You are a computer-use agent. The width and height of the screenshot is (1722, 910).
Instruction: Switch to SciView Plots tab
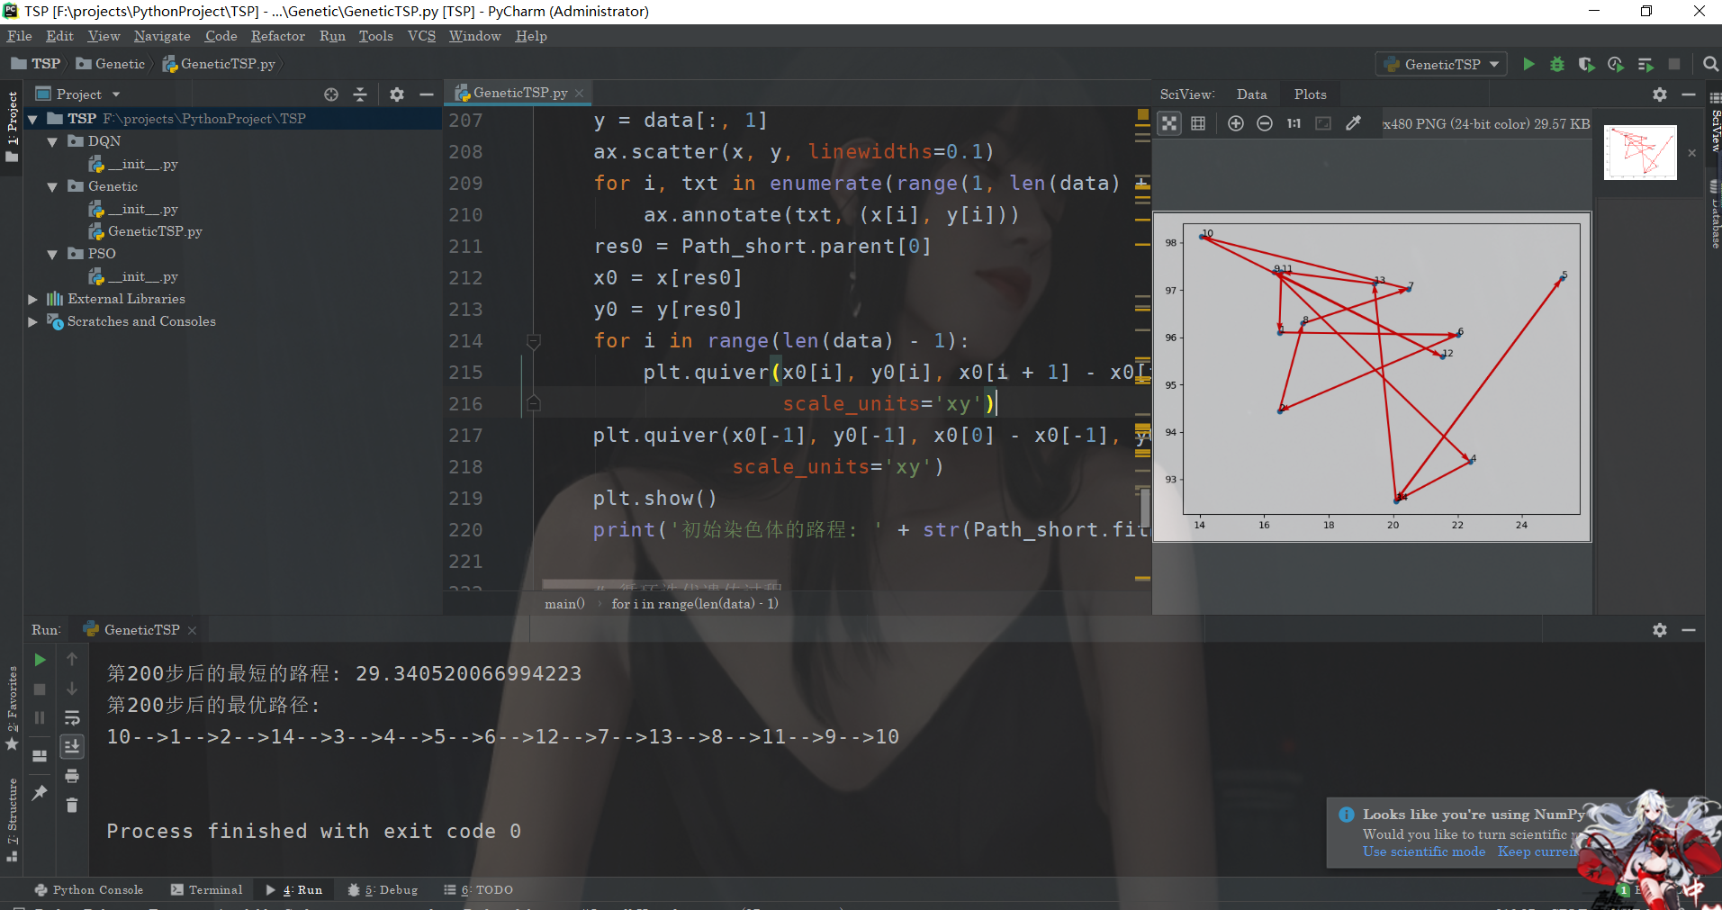[x=1310, y=95]
